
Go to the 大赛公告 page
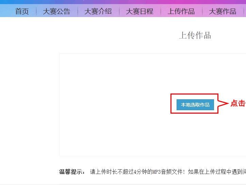[x=56, y=11]
